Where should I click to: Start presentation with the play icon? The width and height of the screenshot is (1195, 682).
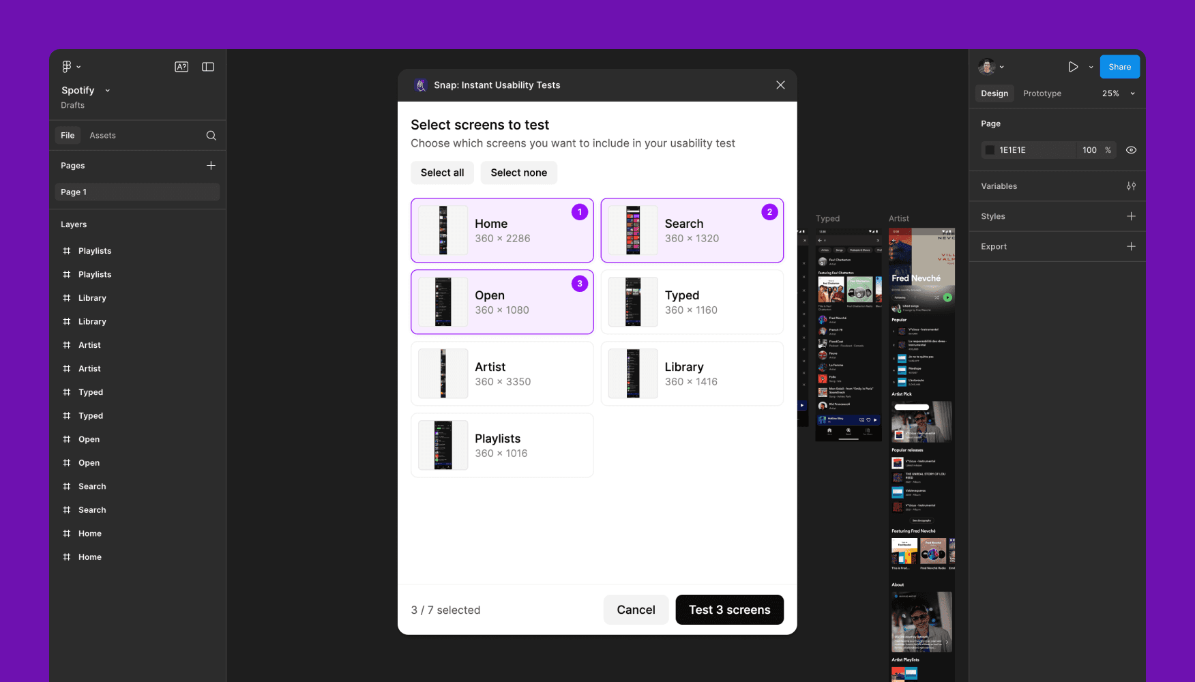click(1073, 66)
